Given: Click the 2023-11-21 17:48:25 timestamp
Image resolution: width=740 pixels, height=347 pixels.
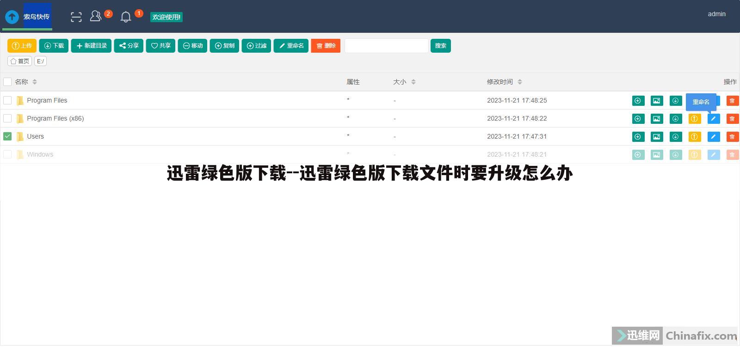Looking at the screenshot, I should (x=517, y=100).
